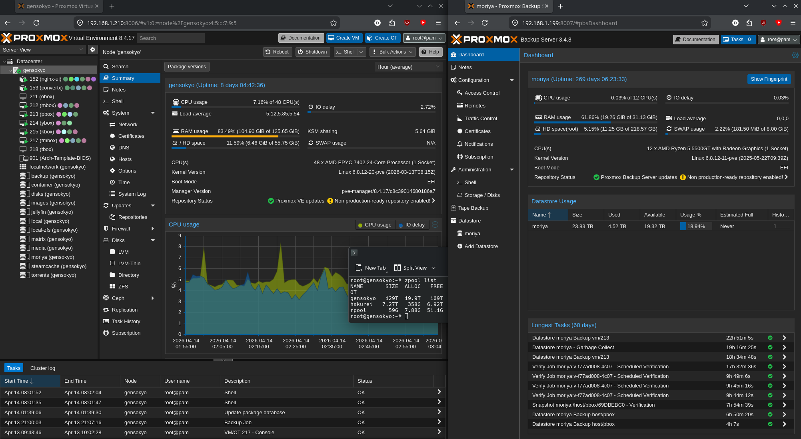Select the 152 (nginx-ui) container icon
Viewport: 801px width, 439px height.
pyautogui.click(x=23, y=79)
